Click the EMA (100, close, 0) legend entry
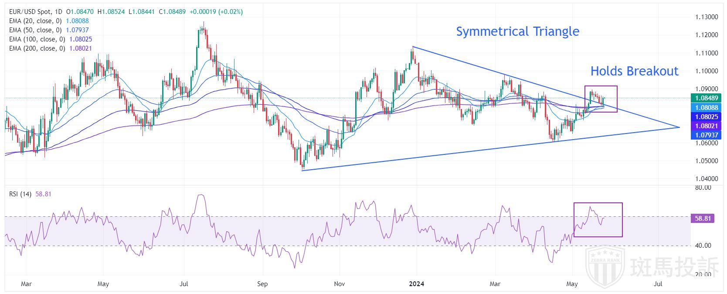 [x=37, y=39]
